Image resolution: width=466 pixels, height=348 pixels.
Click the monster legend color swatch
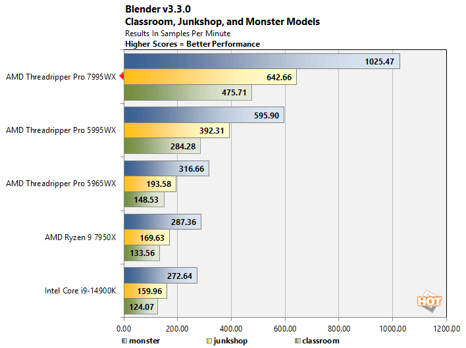tap(124, 341)
